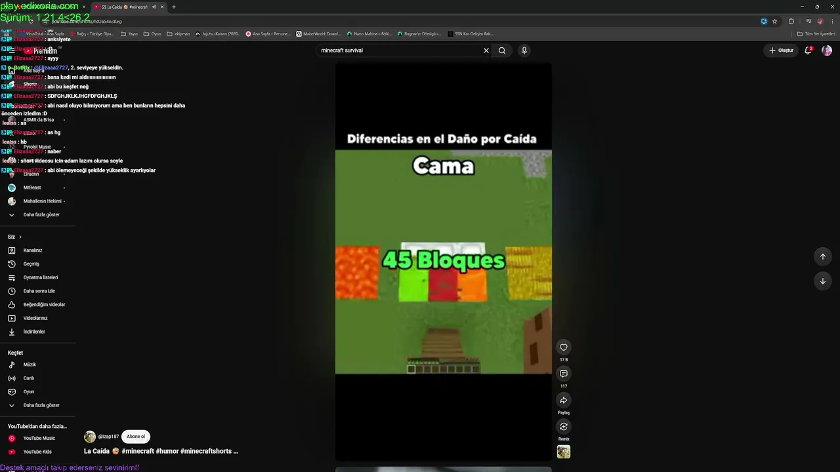Image resolution: width=840 pixels, height=472 pixels.
Task: Open the #minecraftshorts hashtag link
Action: [x=205, y=451]
